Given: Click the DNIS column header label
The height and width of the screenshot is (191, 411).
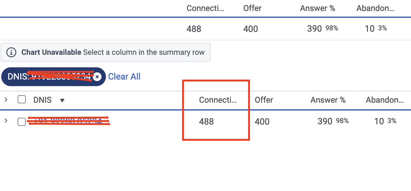Looking at the screenshot, I should (42, 100).
